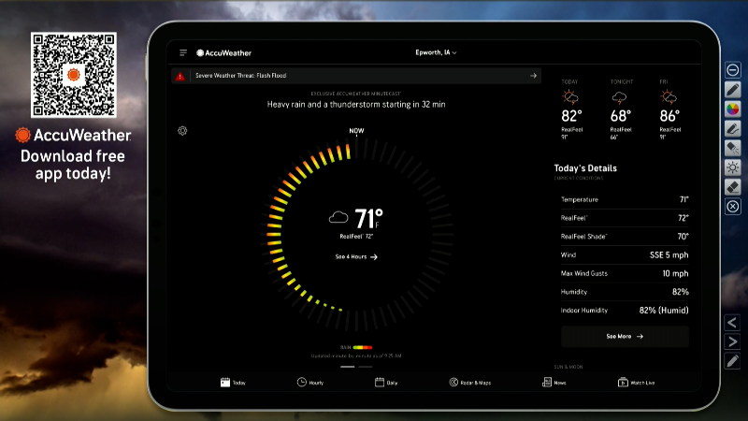Click the RealFeel row showing 72°
748x421 pixels.
tap(625, 218)
